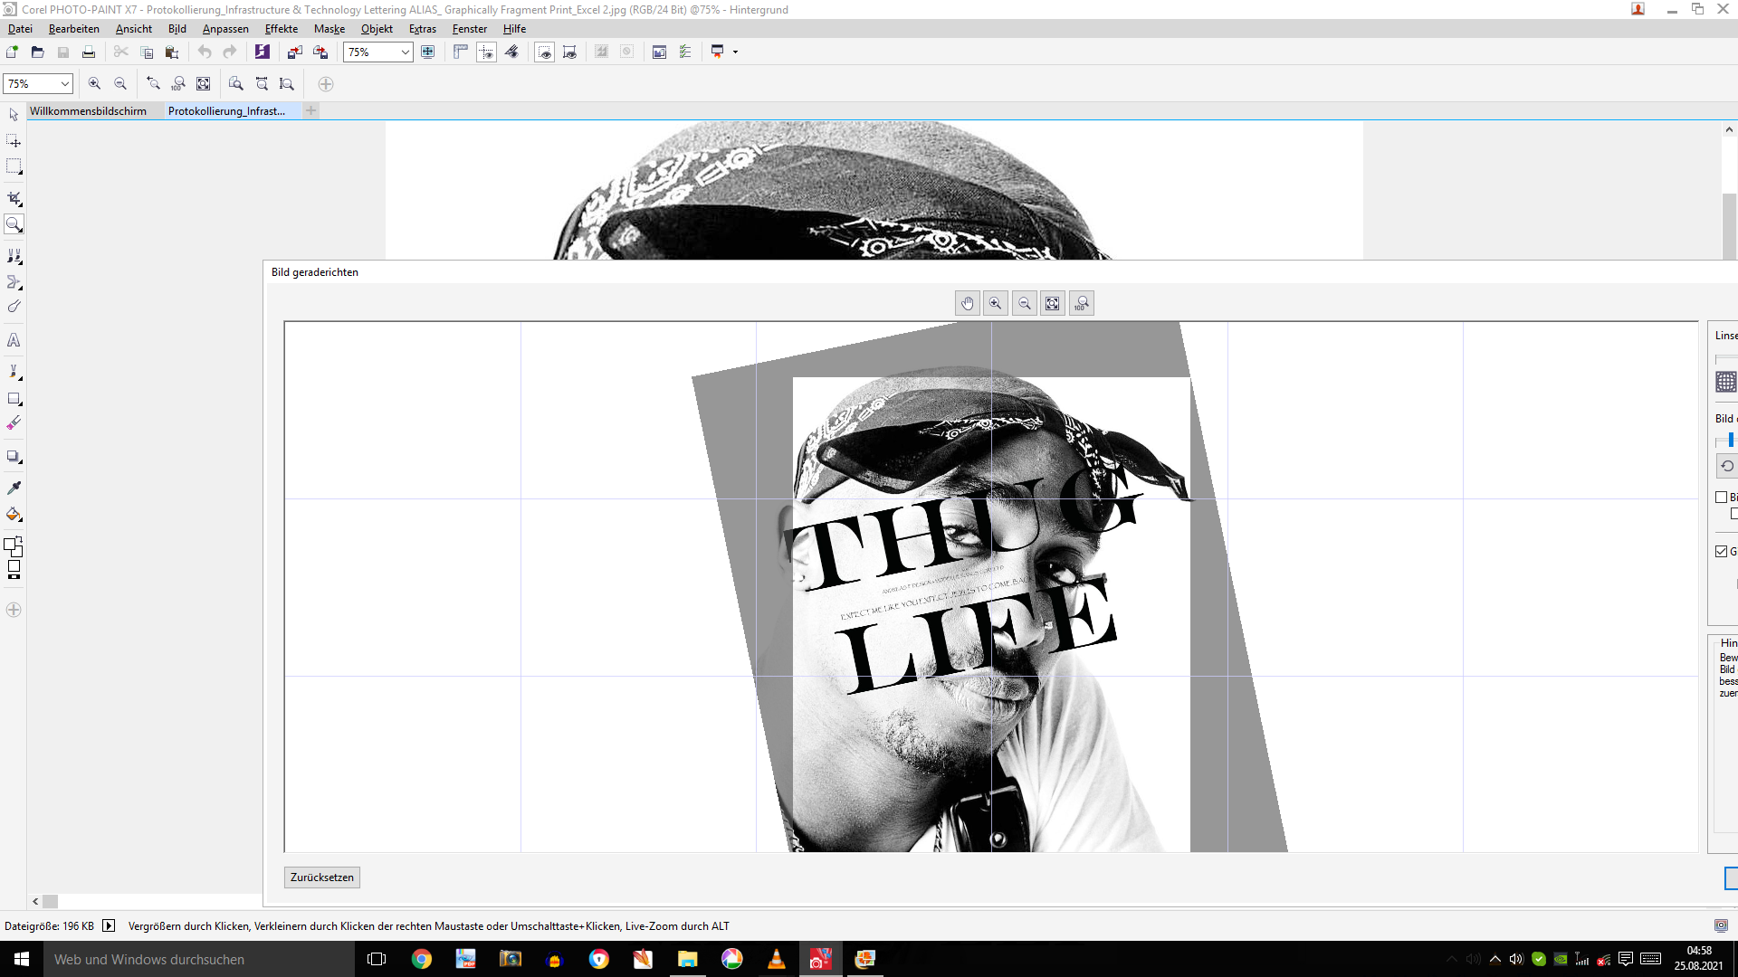Open the Maske menu

point(329,29)
